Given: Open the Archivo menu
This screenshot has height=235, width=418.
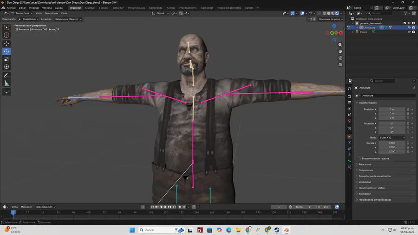Looking at the screenshot, I should (x=11, y=8).
